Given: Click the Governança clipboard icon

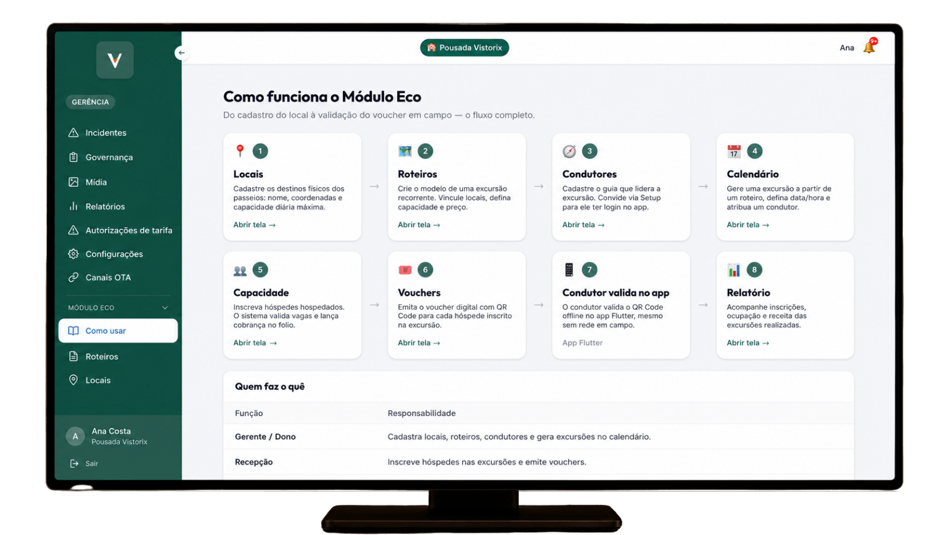Looking at the screenshot, I should 73,157.
